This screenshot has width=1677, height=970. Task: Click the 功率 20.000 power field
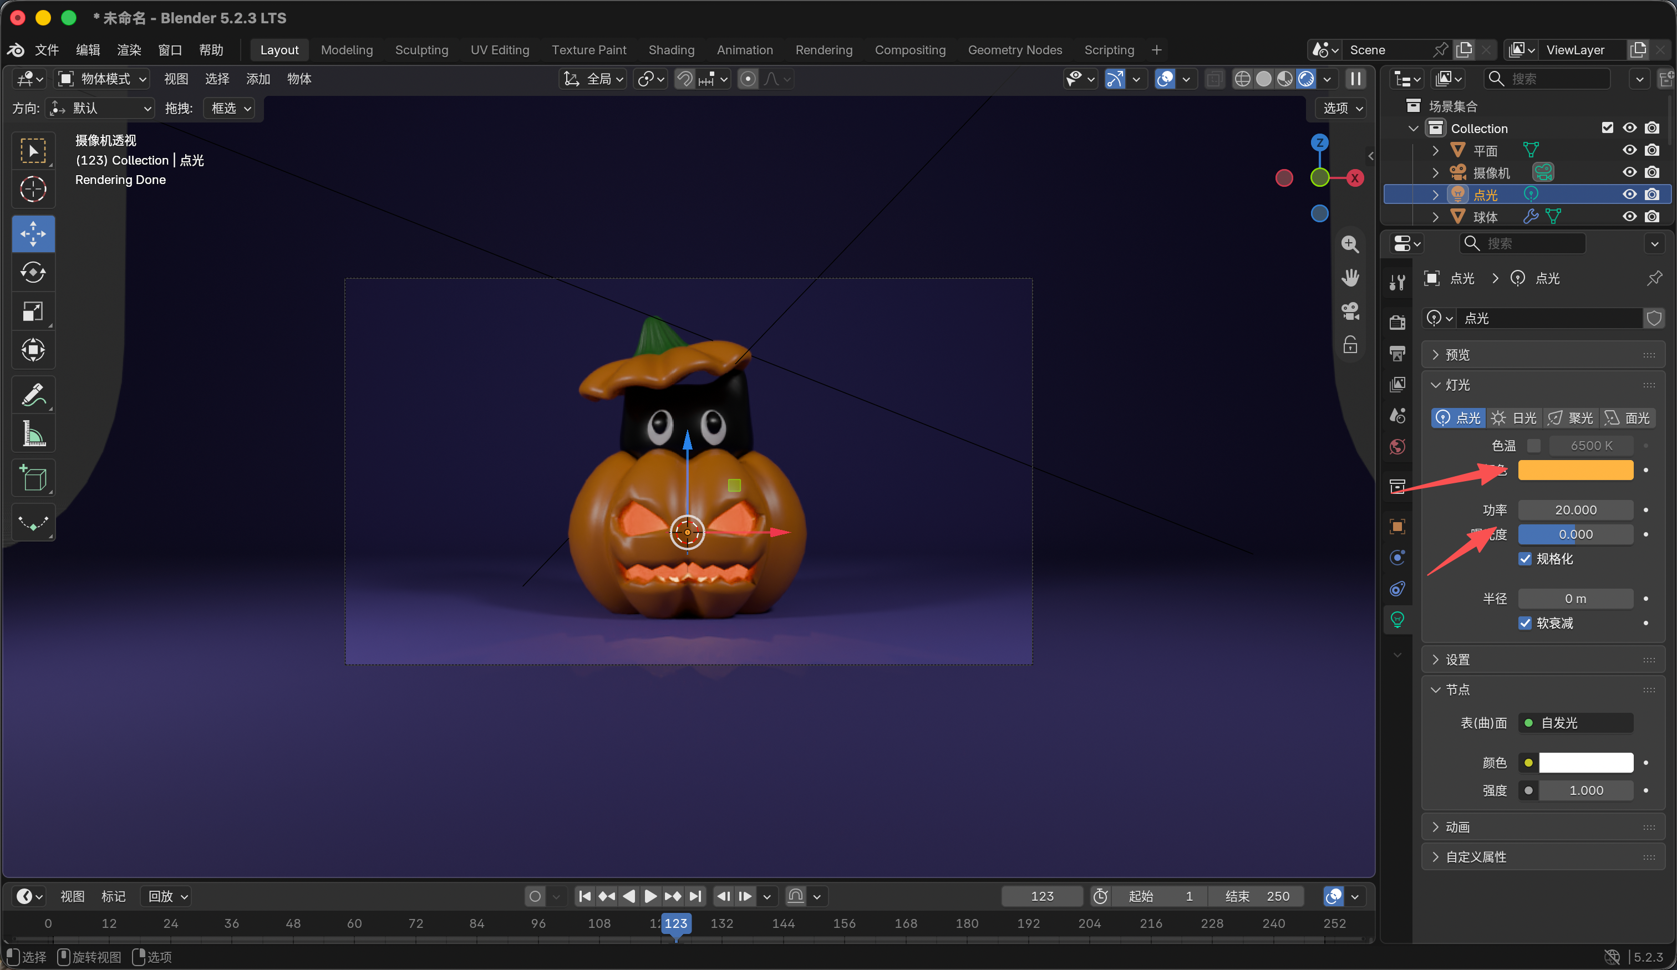pos(1574,509)
